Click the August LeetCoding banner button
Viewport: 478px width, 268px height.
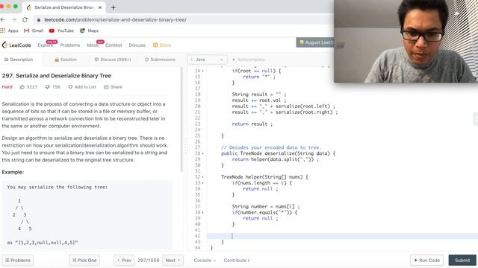point(315,42)
